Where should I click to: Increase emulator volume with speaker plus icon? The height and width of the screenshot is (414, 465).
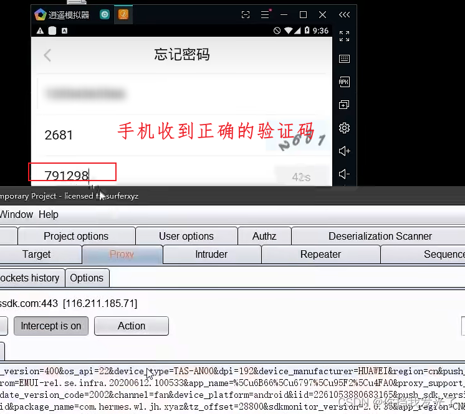[344, 151]
